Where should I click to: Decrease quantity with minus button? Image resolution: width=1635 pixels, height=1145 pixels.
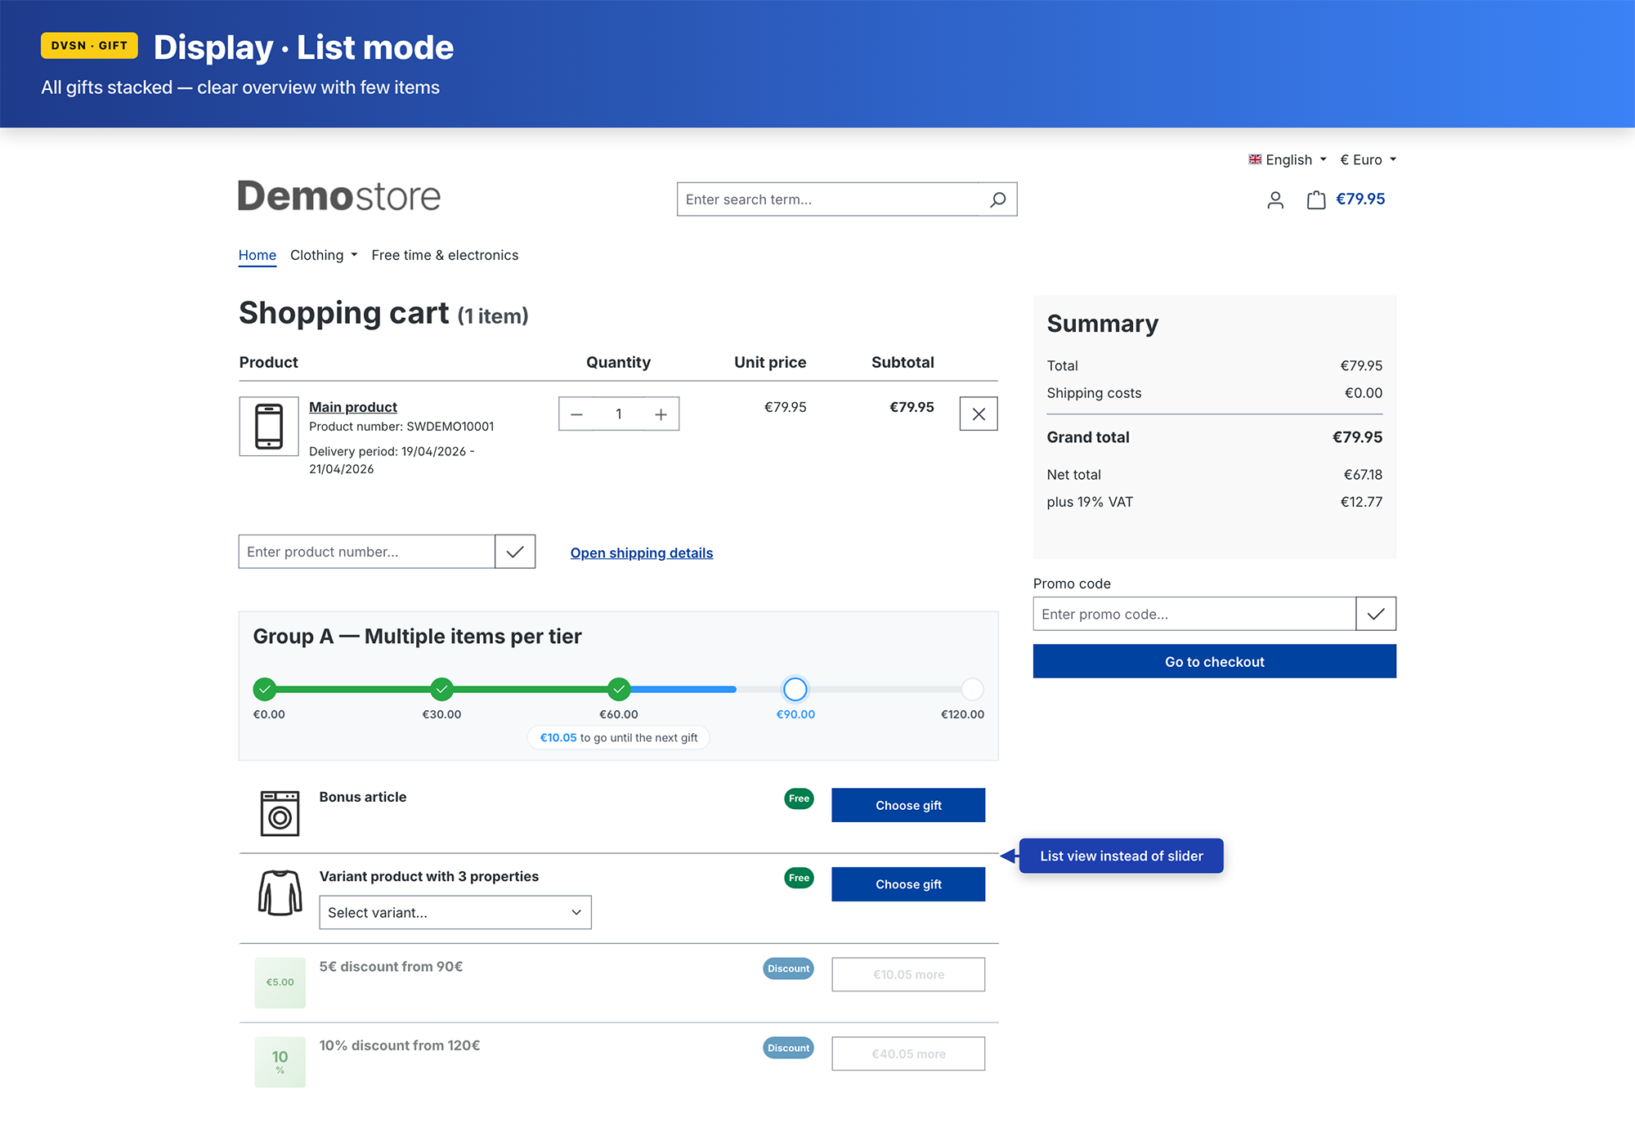click(576, 414)
